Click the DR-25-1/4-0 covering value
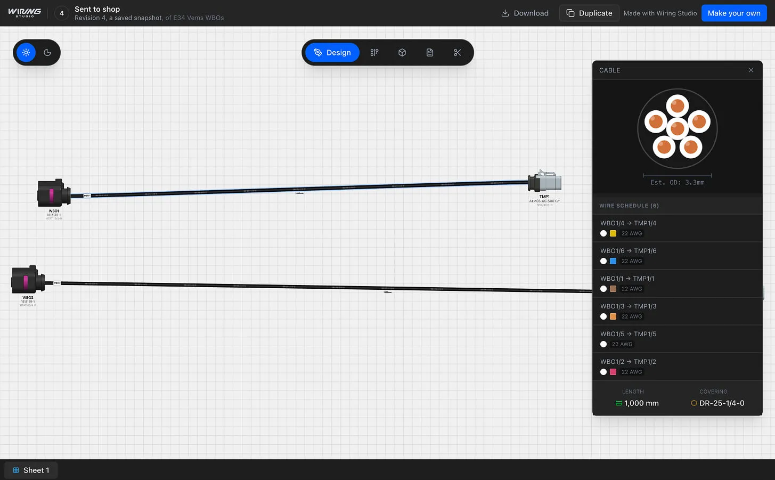Image resolution: width=775 pixels, height=480 pixels. point(722,403)
